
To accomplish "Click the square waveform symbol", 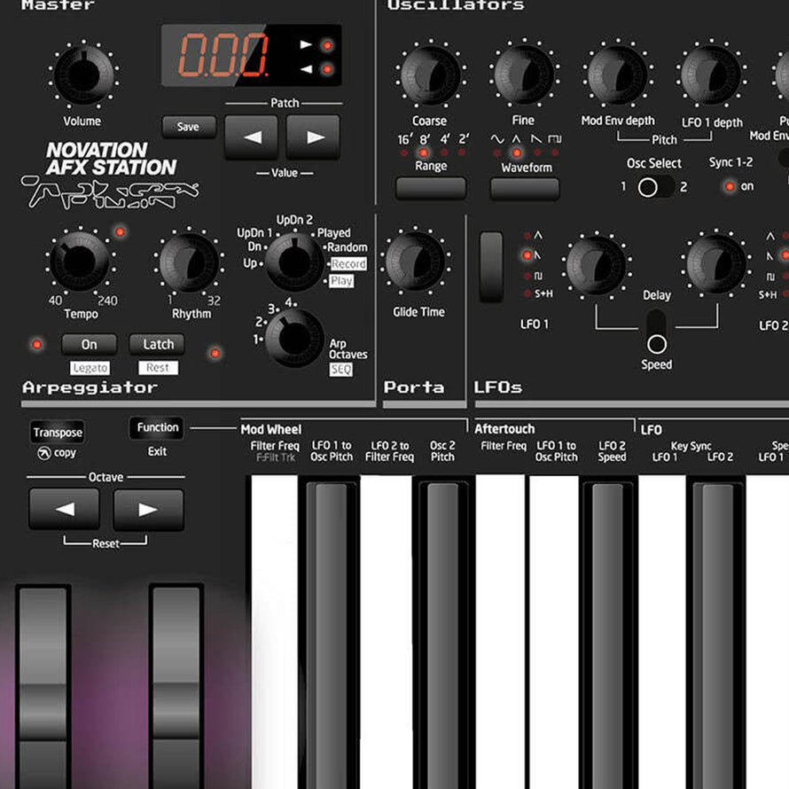I will (554, 139).
